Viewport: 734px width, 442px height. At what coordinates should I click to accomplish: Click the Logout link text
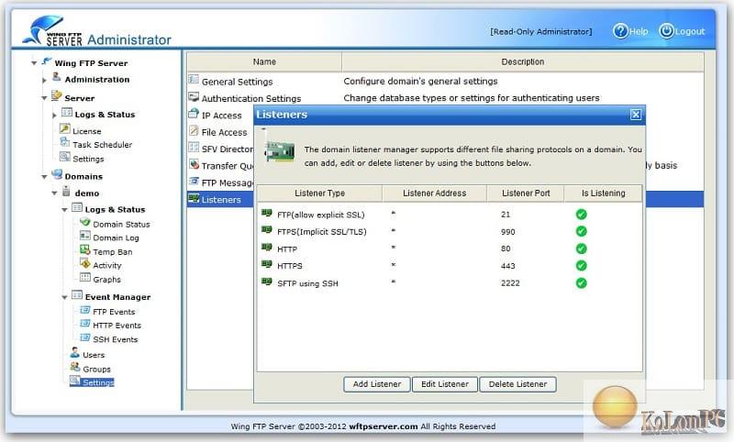click(x=690, y=31)
